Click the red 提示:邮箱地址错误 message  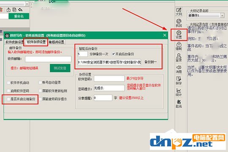[x=24, y=68]
